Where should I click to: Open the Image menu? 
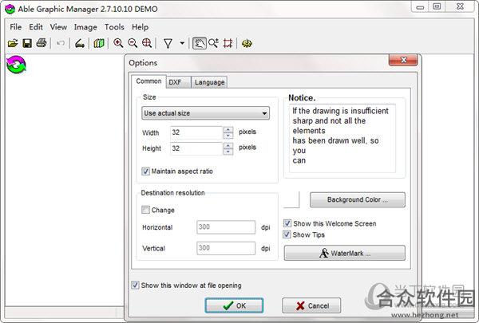tap(85, 27)
